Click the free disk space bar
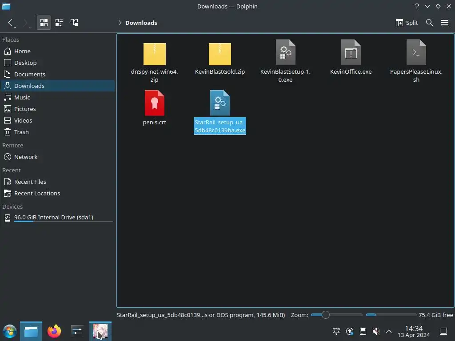 [x=391, y=315]
